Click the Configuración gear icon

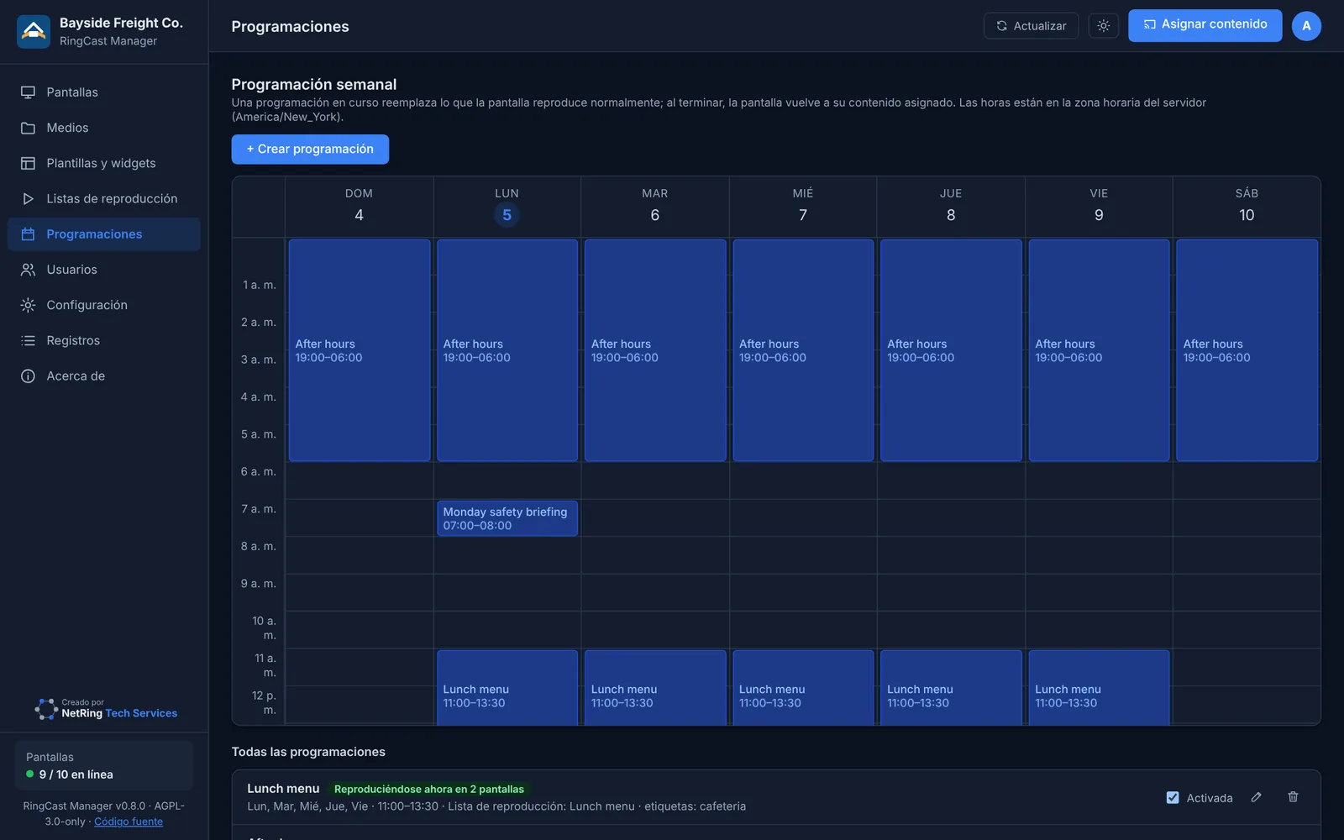(28, 305)
